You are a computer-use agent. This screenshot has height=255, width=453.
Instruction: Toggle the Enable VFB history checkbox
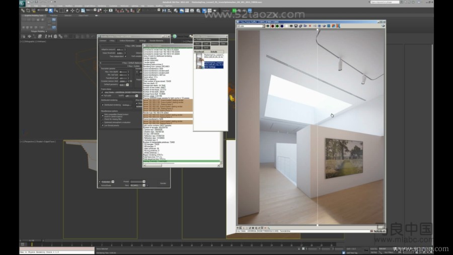pos(195,39)
